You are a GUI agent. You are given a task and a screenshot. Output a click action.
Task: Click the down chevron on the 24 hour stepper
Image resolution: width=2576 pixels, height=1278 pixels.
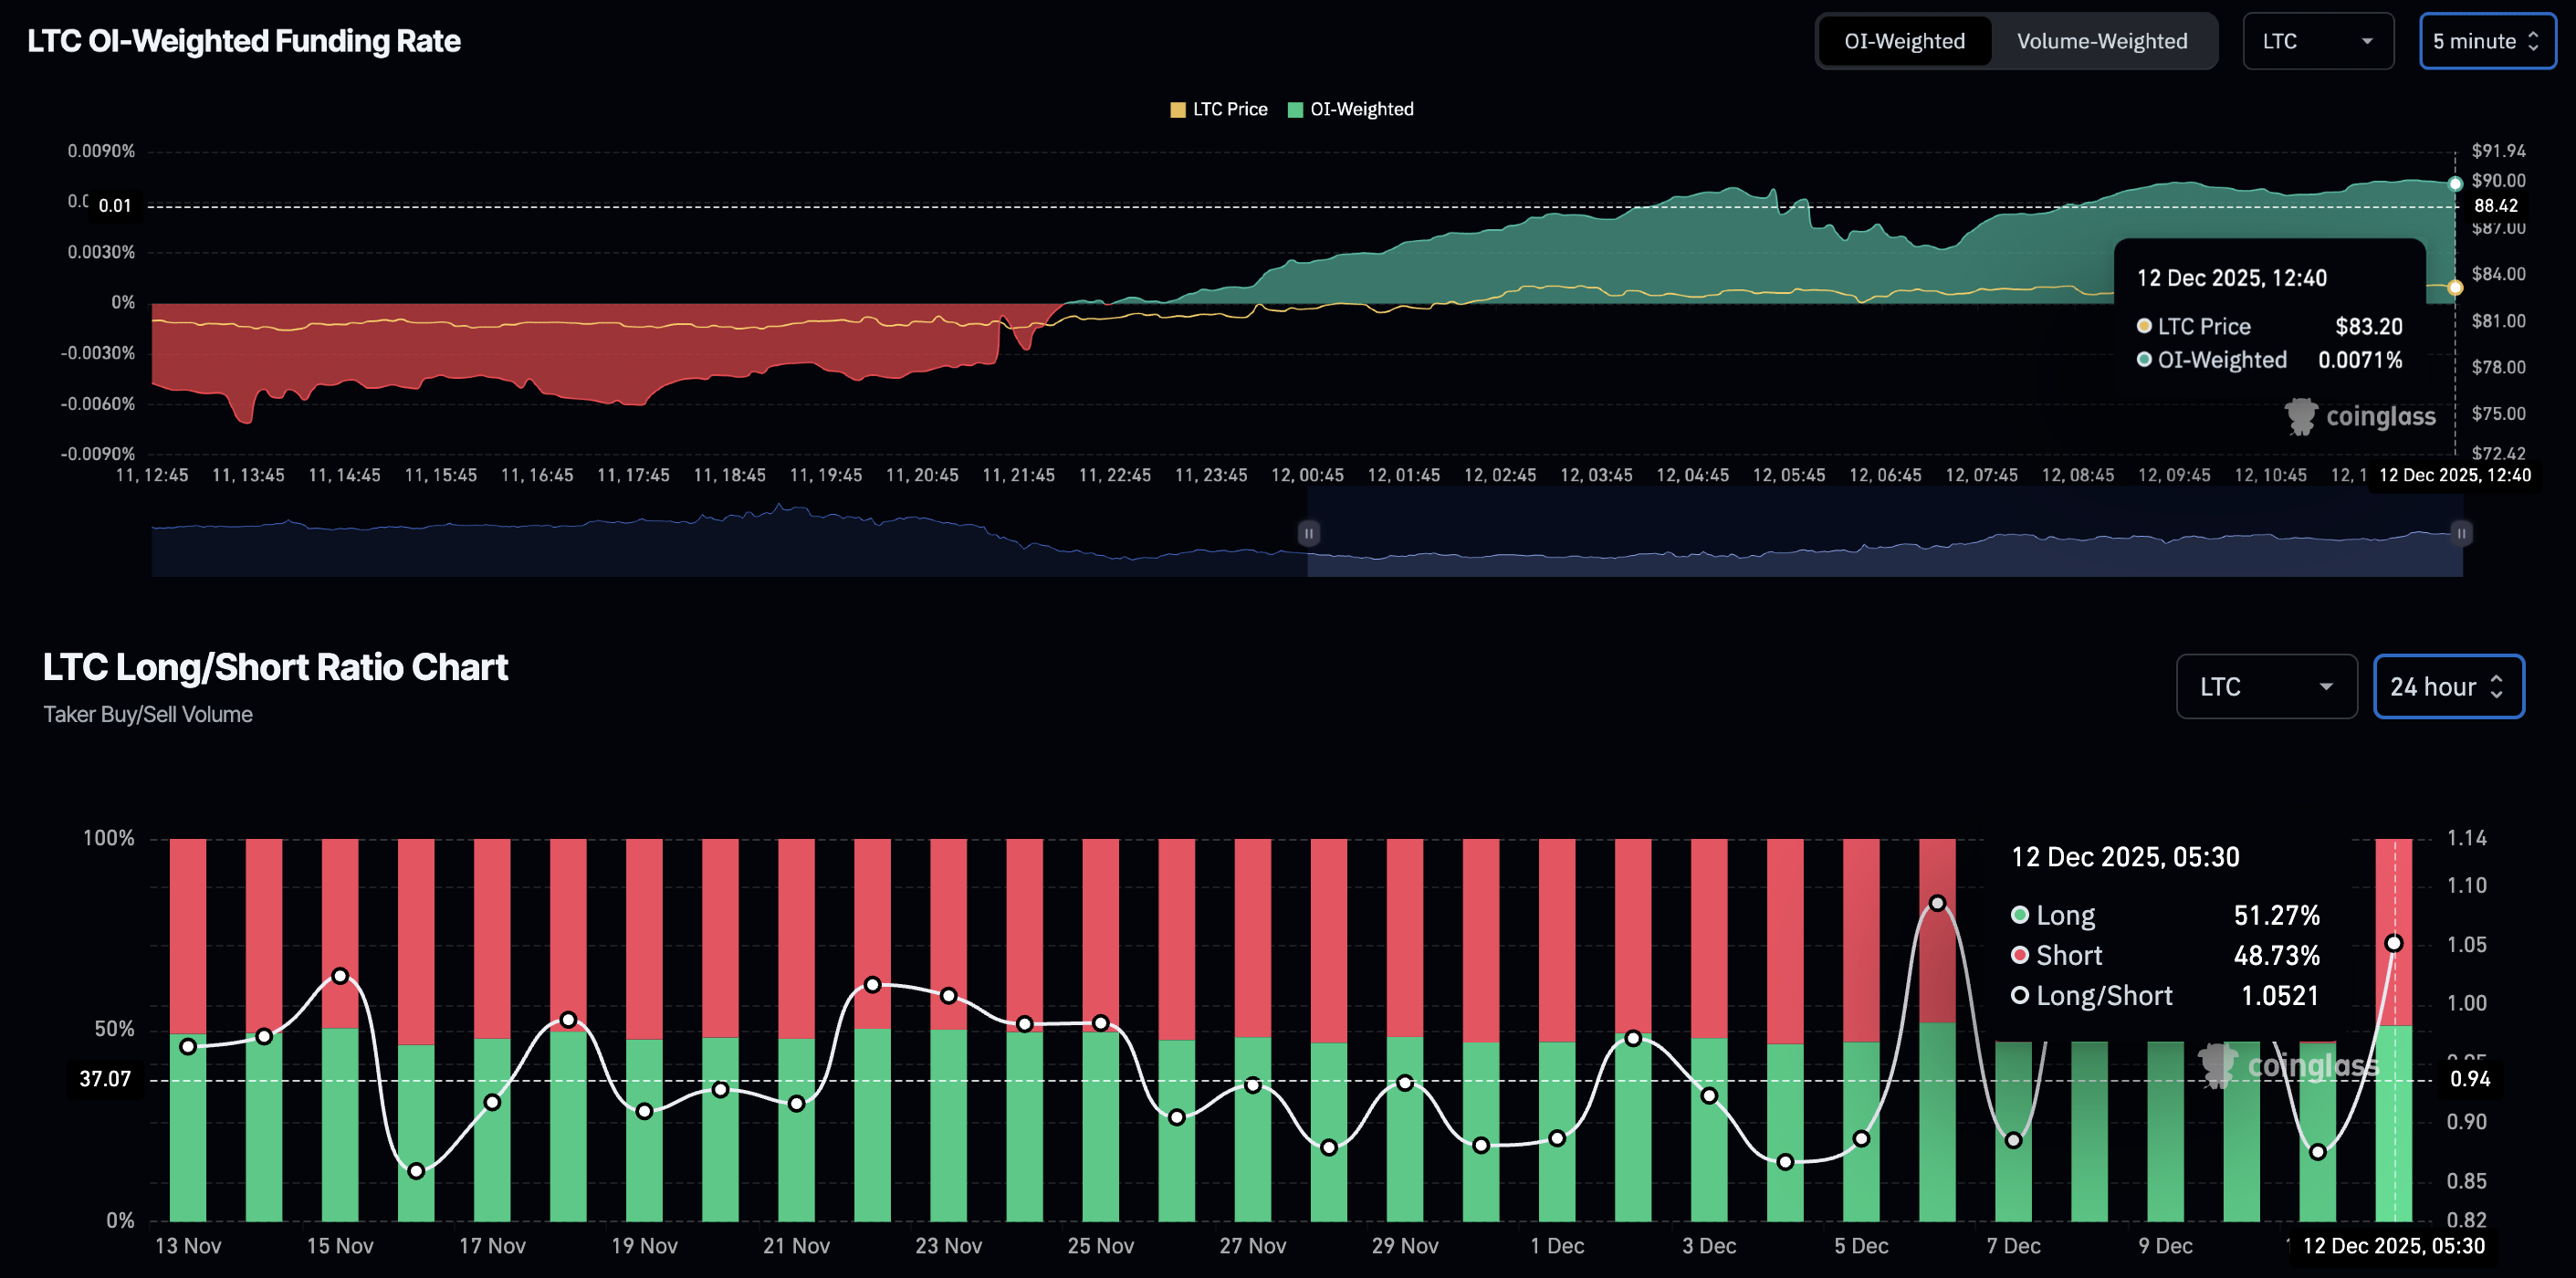2498,694
